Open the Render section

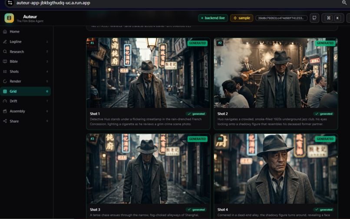click(x=26, y=81)
